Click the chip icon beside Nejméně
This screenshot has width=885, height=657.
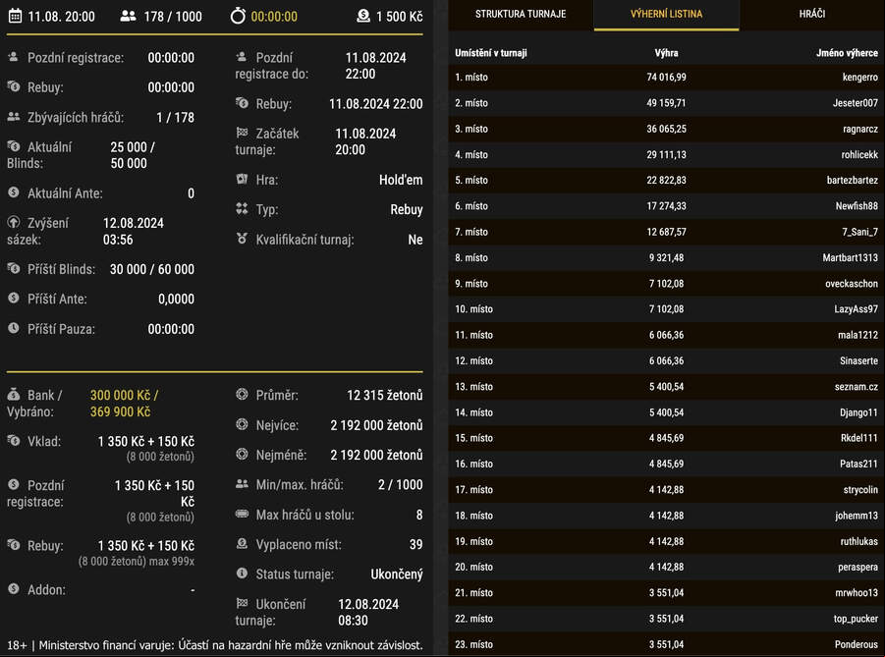(243, 454)
